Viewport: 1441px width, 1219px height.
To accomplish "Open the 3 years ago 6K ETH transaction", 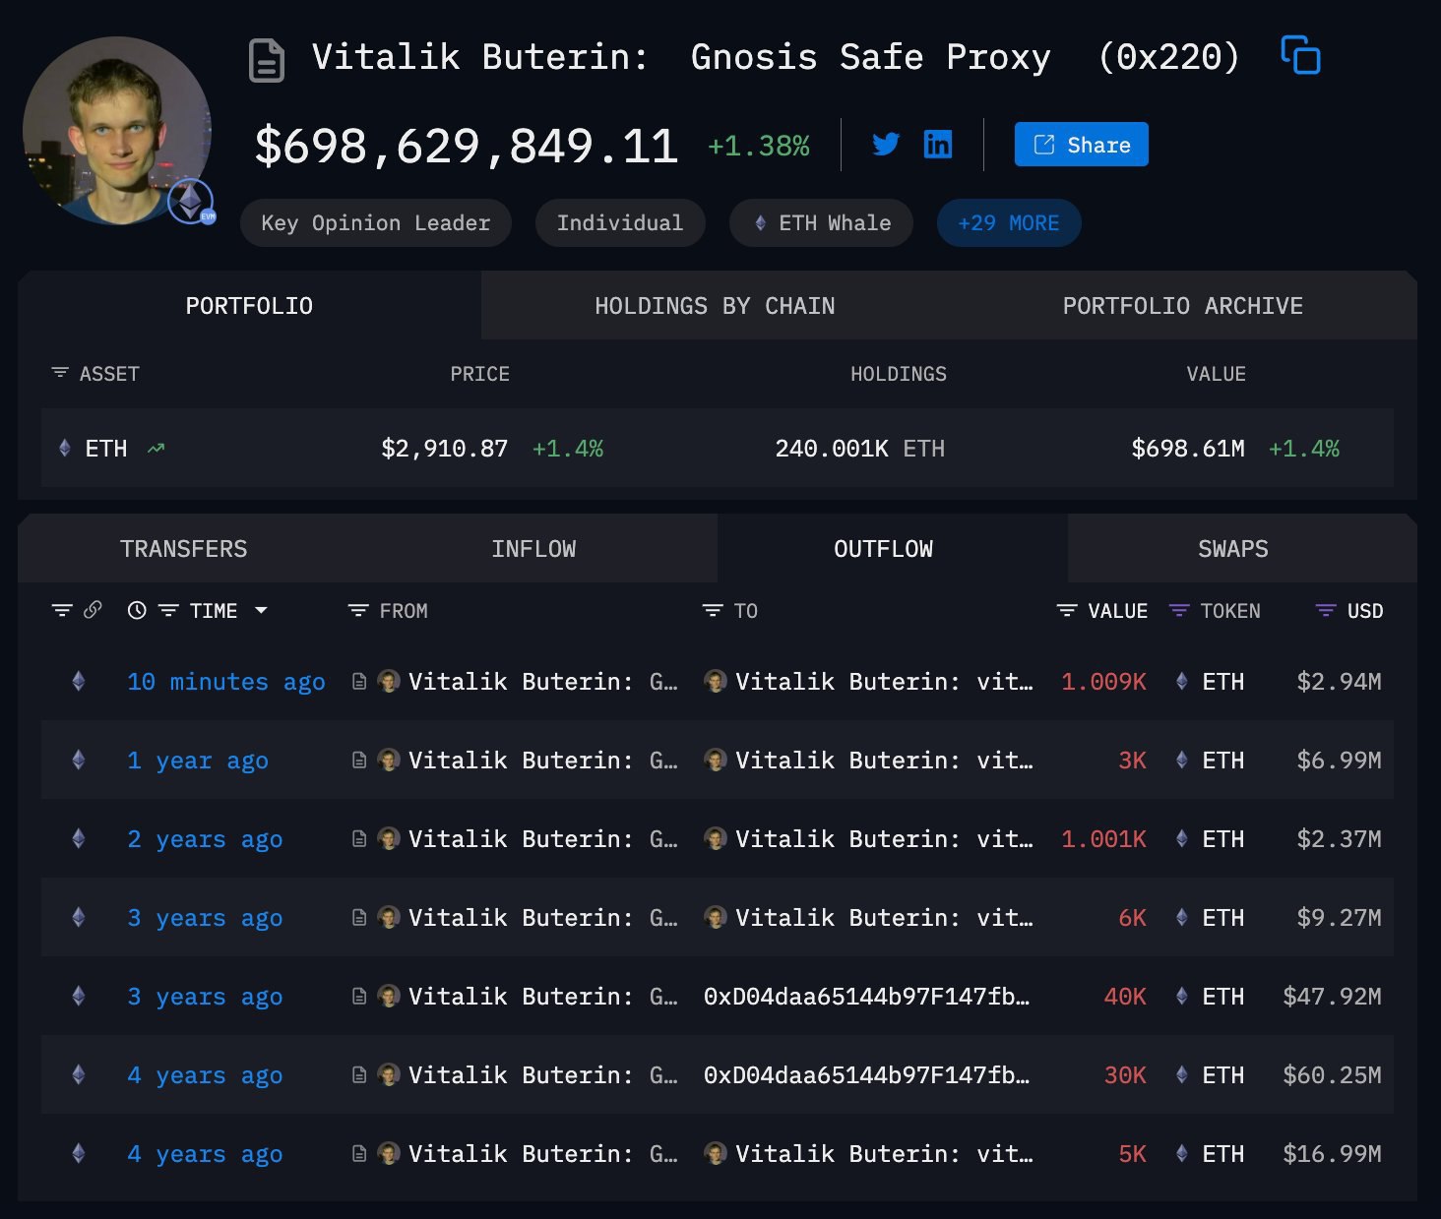I will point(205,918).
